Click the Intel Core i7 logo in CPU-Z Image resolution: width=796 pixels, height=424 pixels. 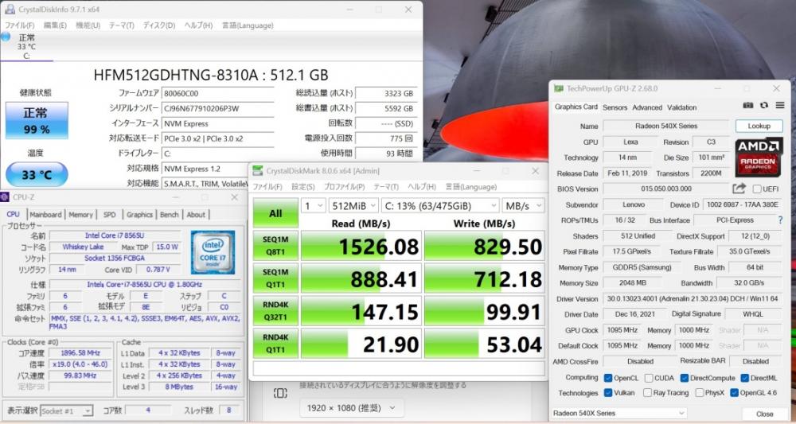[x=213, y=252]
